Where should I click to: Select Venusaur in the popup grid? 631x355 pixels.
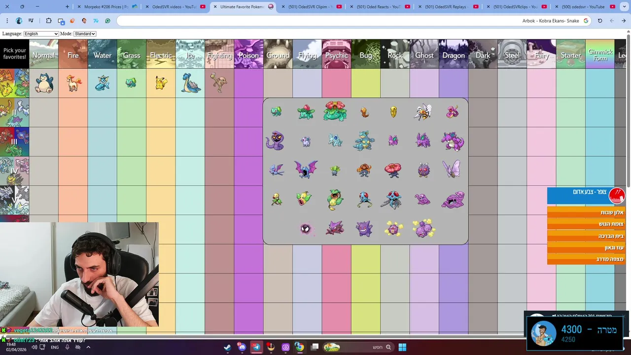[x=335, y=111]
